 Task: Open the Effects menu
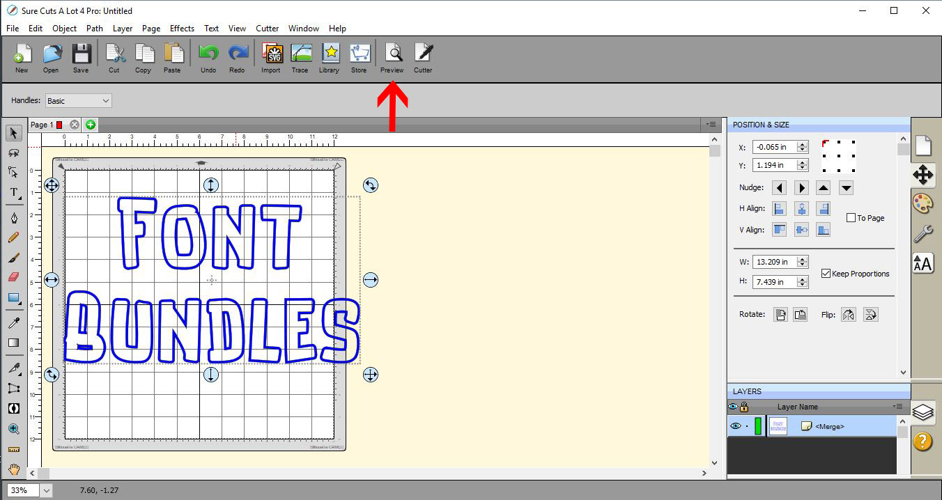[x=182, y=29]
